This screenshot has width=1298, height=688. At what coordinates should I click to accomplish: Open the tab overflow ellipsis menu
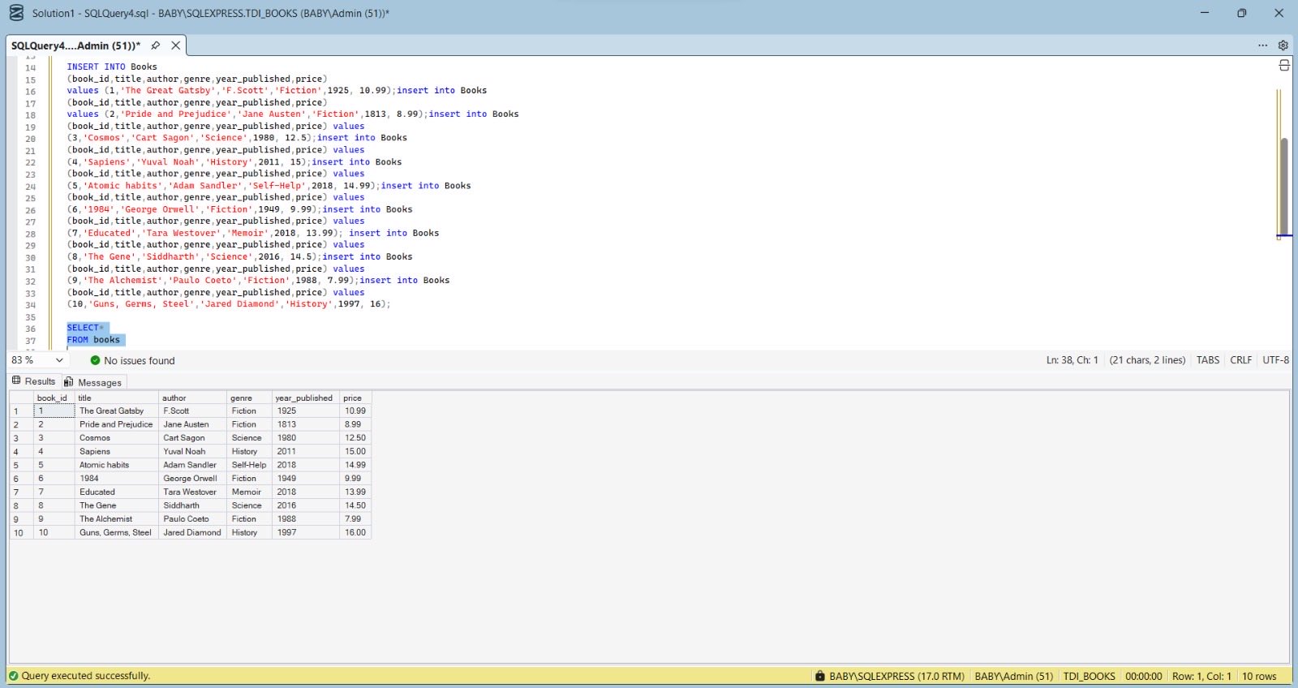tap(1262, 45)
